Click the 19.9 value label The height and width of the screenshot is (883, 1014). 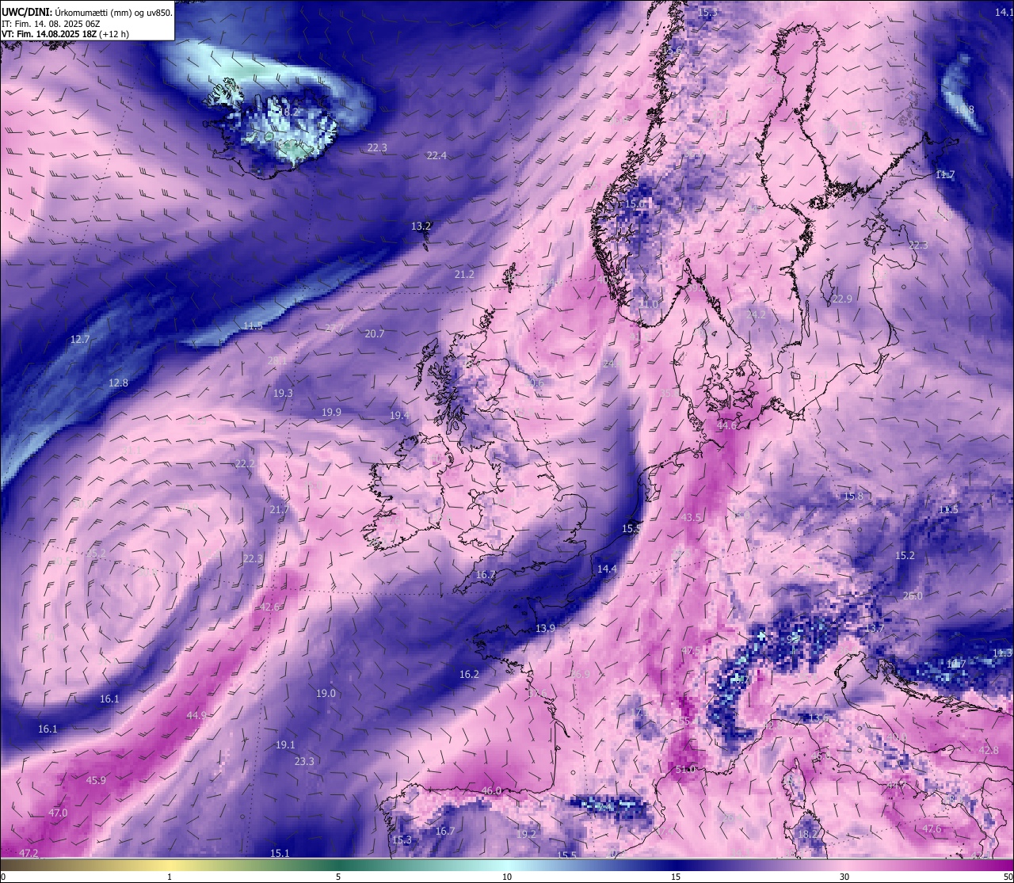click(331, 412)
